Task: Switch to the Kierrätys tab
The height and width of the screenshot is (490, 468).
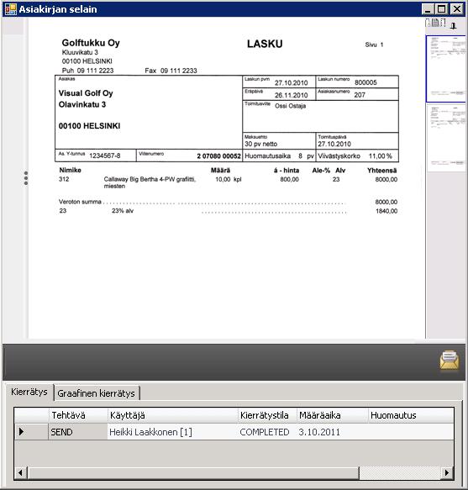Action: tap(29, 392)
